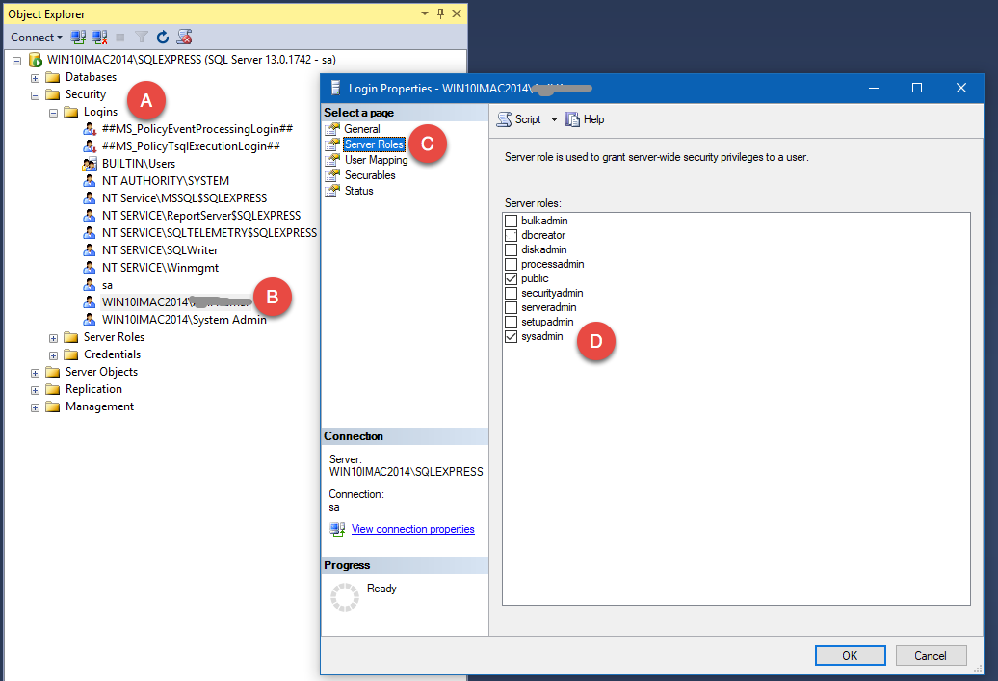Screen dimensions: 998x681
Task: Uncheck the sysadmin server role
Action: 512,337
